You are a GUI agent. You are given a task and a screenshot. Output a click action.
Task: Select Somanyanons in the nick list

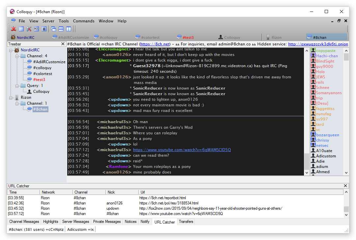pyautogui.click(x=329, y=93)
